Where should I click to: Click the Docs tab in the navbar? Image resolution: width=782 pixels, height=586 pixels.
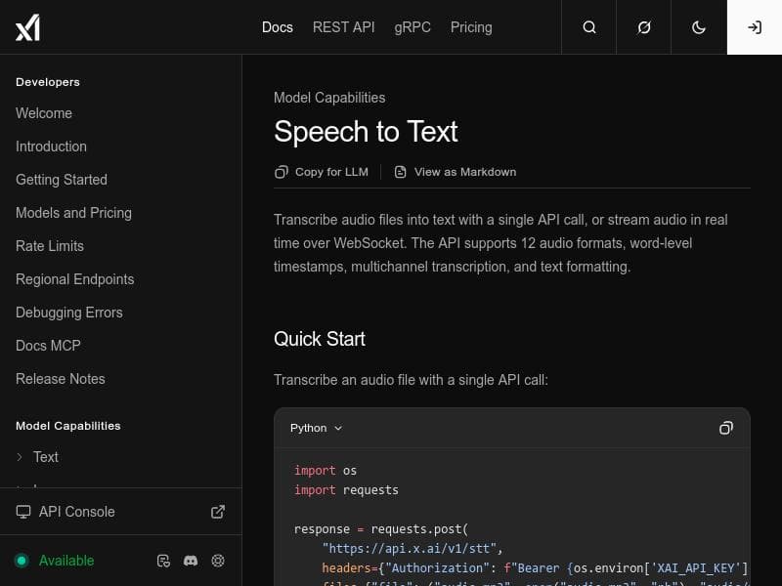point(278,27)
